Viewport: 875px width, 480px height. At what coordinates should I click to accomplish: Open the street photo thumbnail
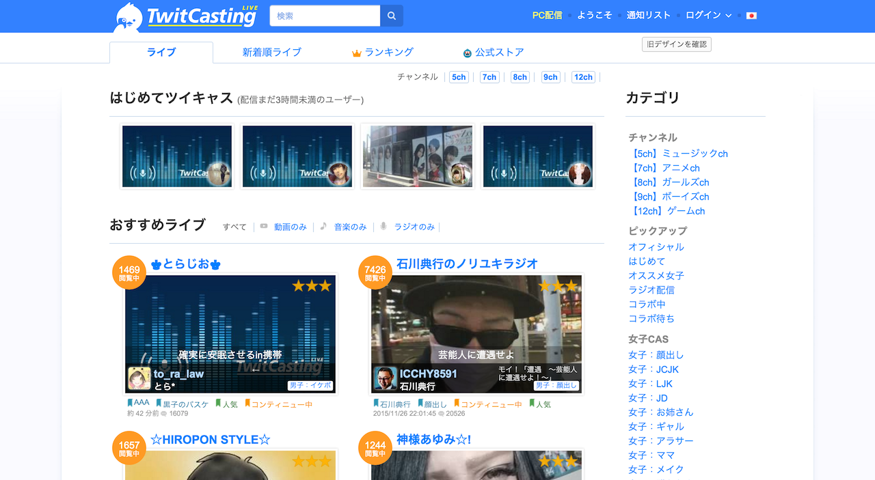click(x=418, y=156)
